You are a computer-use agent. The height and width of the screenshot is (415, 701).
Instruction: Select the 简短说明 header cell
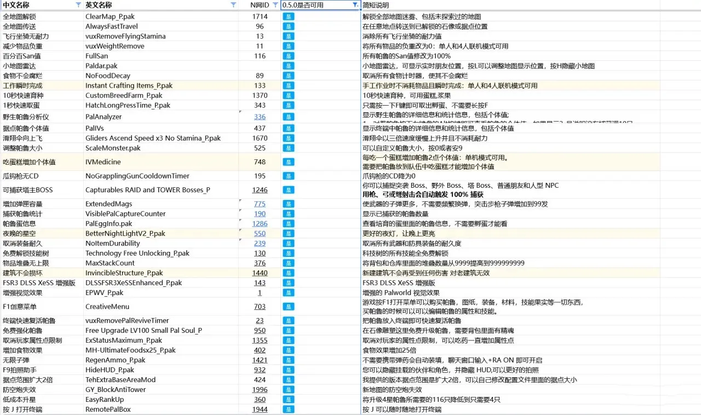pyautogui.click(x=510, y=5)
